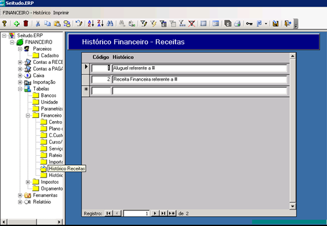
Task: Apply filter by selection with the lightning funnel icon
Action: 154,24
